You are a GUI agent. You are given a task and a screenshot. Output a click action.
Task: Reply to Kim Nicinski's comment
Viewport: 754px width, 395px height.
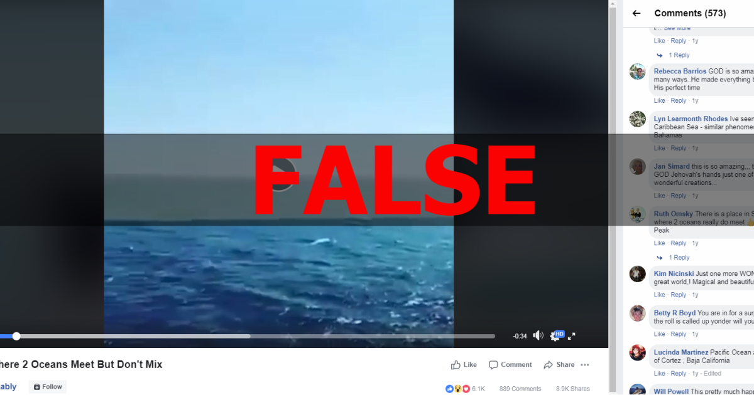[x=679, y=295]
